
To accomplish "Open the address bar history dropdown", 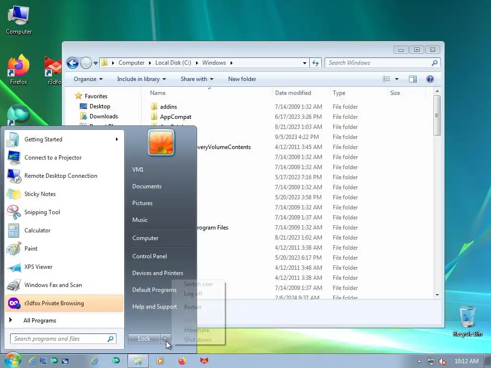I will click(x=304, y=63).
